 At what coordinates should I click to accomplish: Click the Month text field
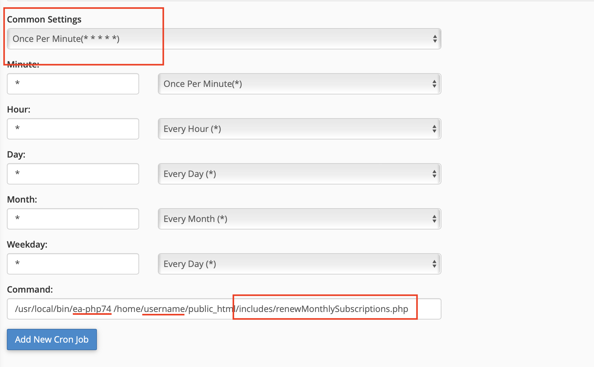73,219
